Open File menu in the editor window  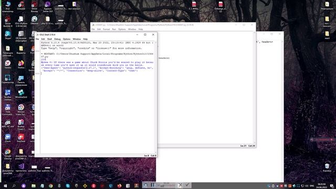93,29
